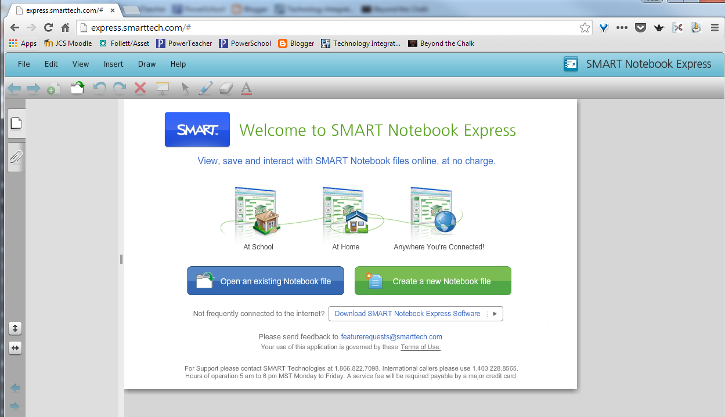This screenshot has height=417, width=725.
Task: Click the Pocket extension icon
Action: point(640,27)
